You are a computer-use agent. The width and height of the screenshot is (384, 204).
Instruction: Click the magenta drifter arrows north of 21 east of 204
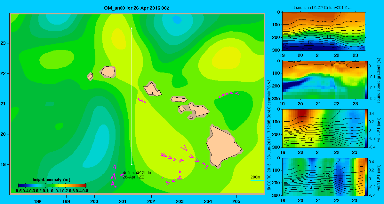tap(228, 94)
